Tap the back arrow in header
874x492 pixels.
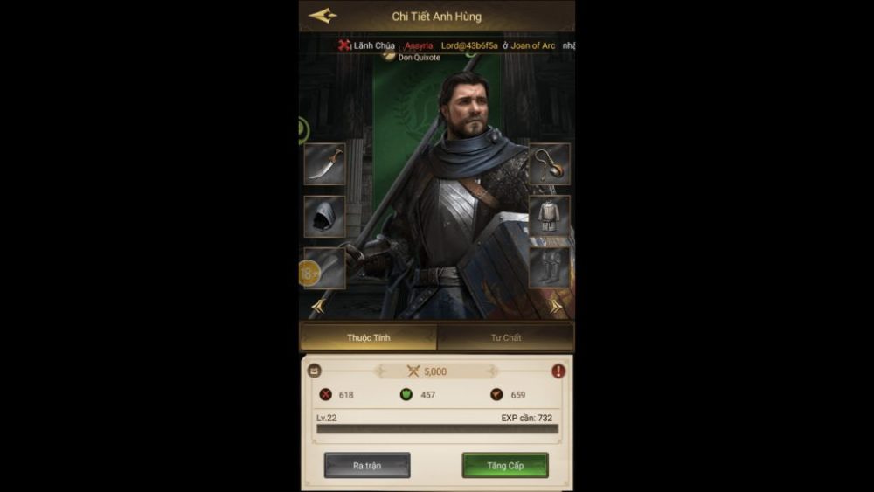coord(323,16)
